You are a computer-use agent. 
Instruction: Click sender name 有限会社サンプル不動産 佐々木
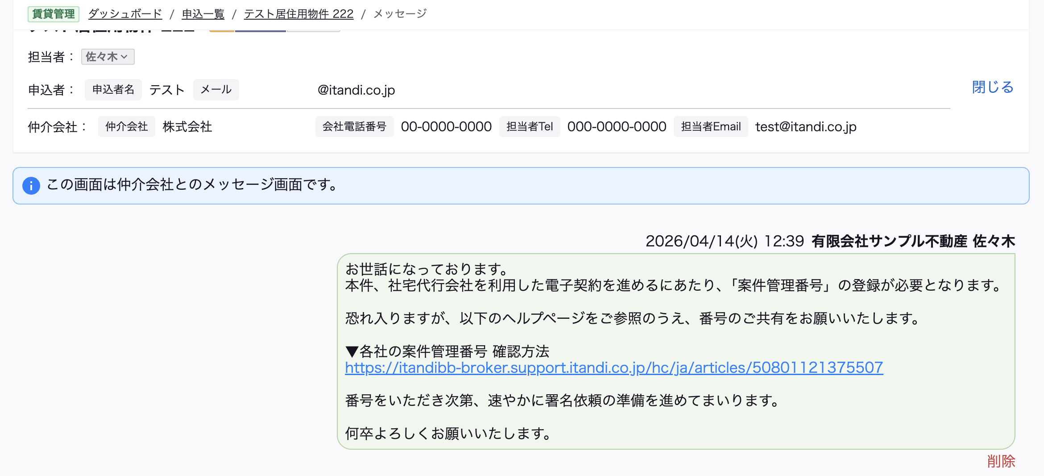tap(913, 241)
